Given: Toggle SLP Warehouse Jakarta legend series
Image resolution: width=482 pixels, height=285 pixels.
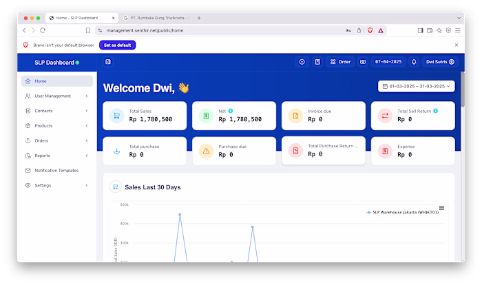Looking at the screenshot, I should [x=402, y=212].
